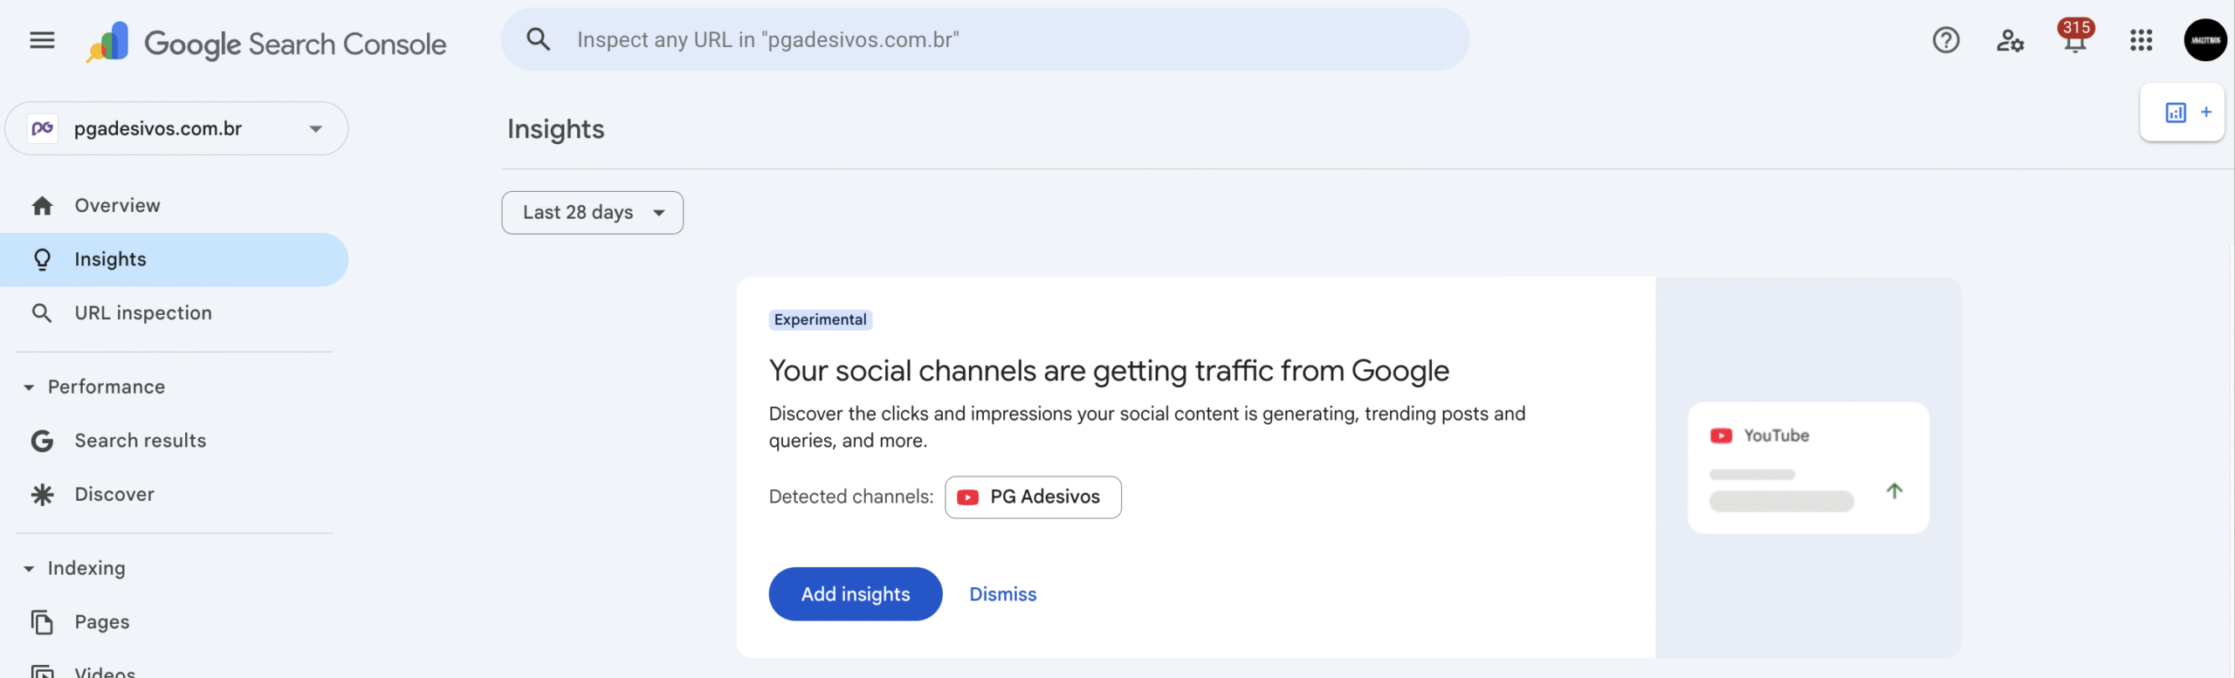This screenshot has width=2235, height=678.
Task: Focus the Inspect any URL field
Action: [1004, 40]
